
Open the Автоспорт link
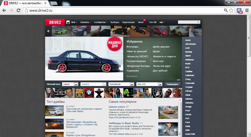click(158, 61)
